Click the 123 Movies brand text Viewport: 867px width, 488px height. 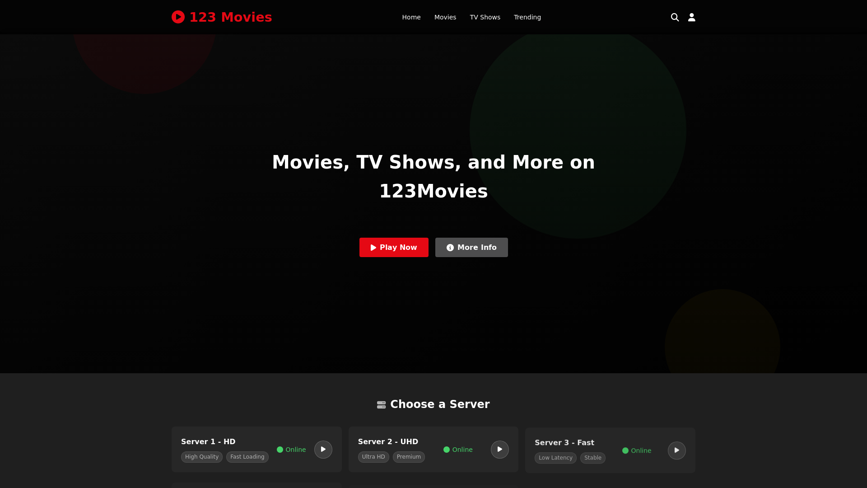(x=230, y=17)
